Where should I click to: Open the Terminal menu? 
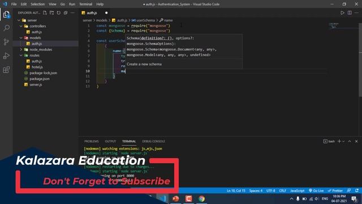[85, 4]
